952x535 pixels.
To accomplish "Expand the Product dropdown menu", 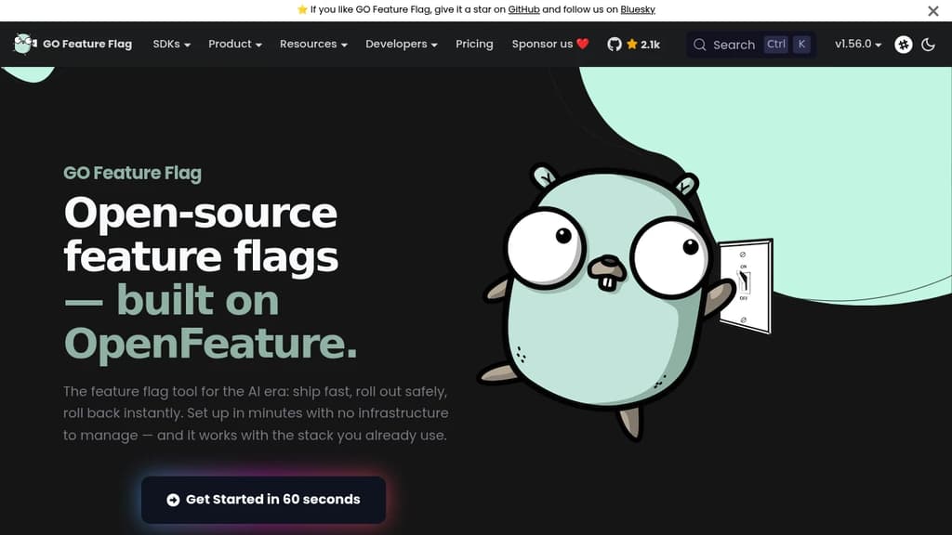I will [x=235, y=45].
